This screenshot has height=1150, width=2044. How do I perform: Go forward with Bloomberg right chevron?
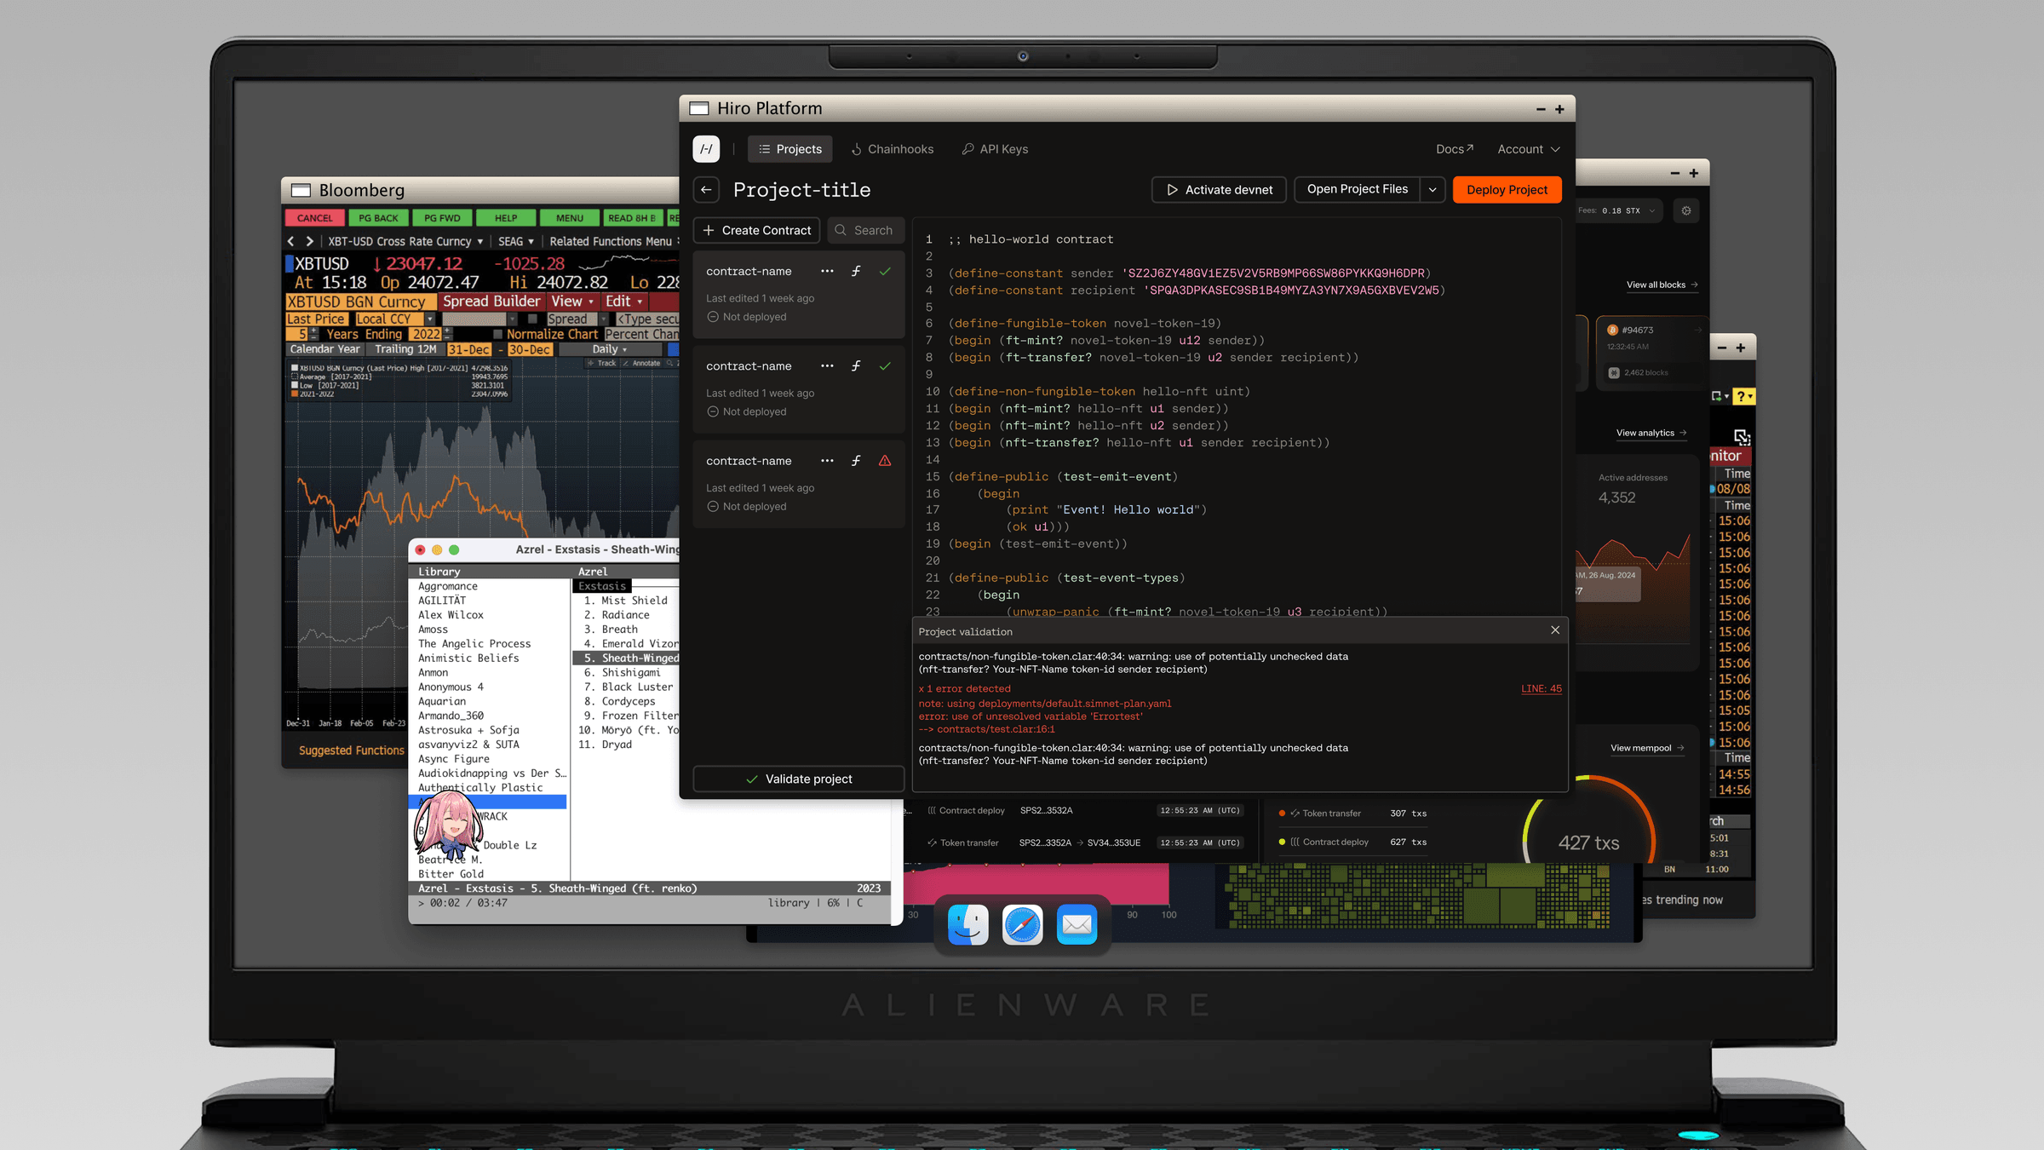tap(310, 242)
